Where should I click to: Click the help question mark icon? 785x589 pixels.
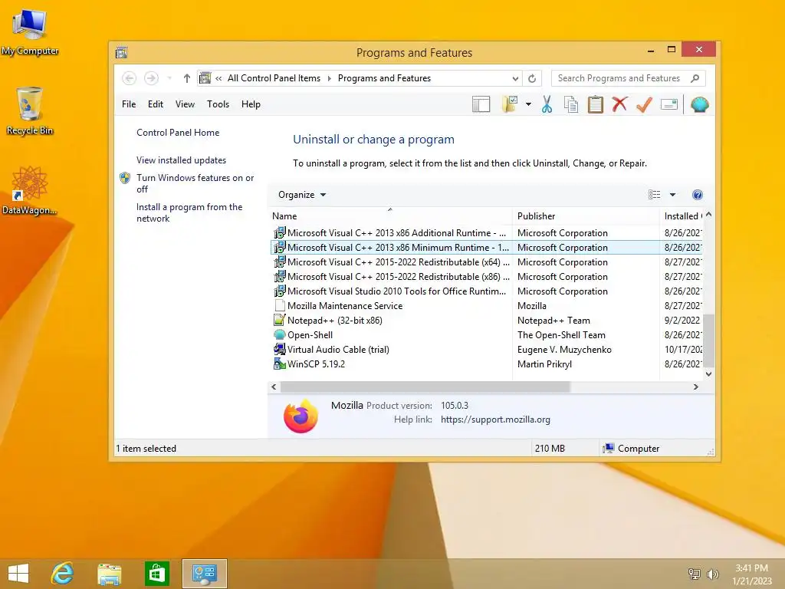697,195
